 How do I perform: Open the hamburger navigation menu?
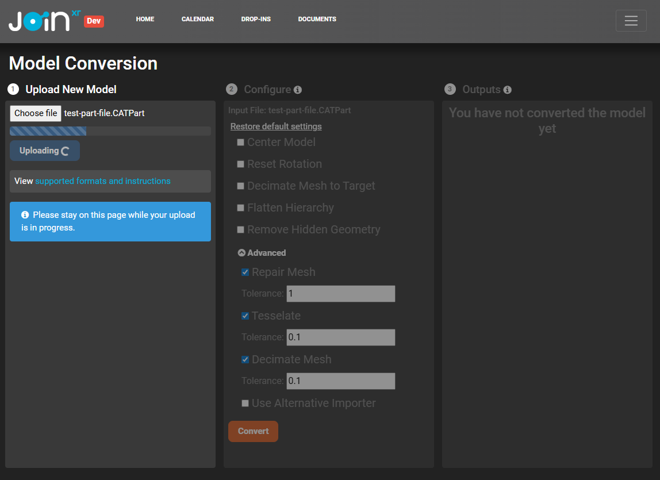[x=631, y=20]
